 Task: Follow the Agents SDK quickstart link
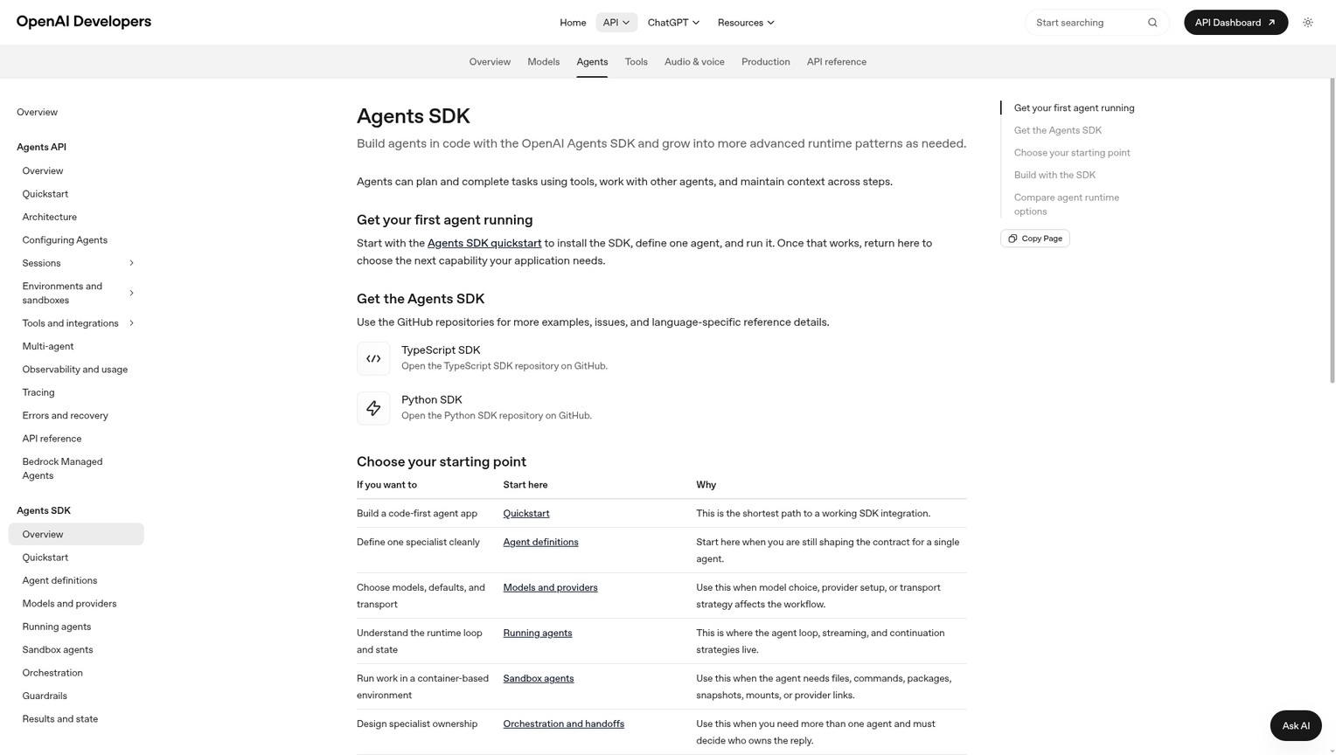click(x=484, y=243)
